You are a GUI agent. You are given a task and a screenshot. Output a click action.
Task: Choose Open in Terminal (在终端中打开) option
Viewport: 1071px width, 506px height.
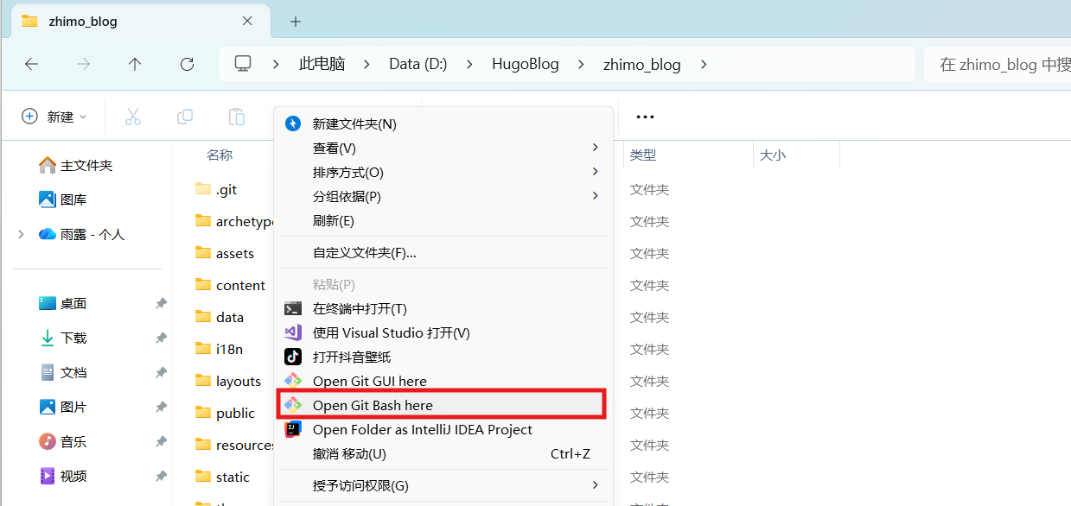(360, 308)
